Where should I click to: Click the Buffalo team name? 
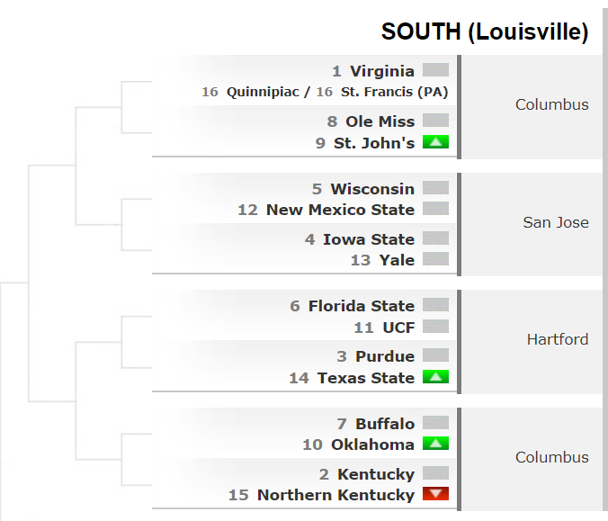(x=385, y=424)
